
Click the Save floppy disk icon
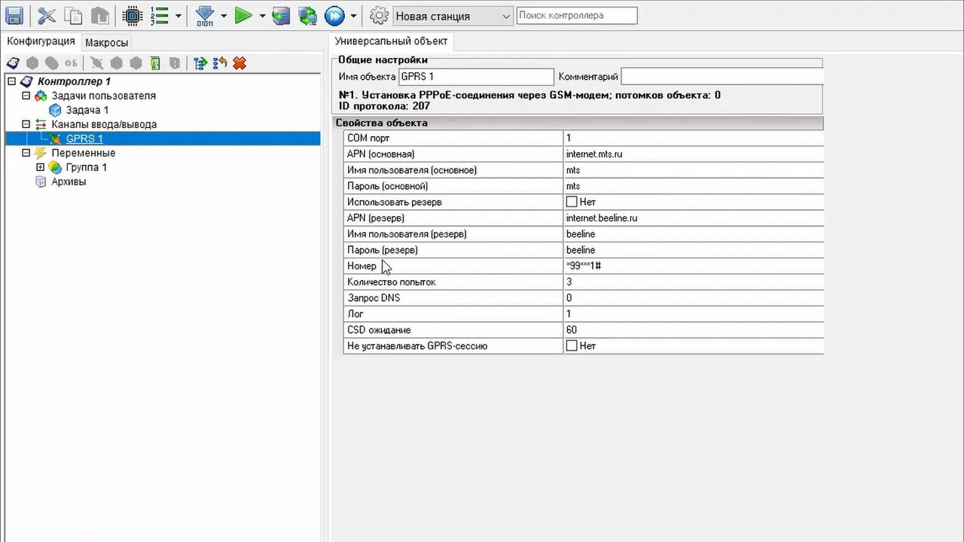(14, 15)
